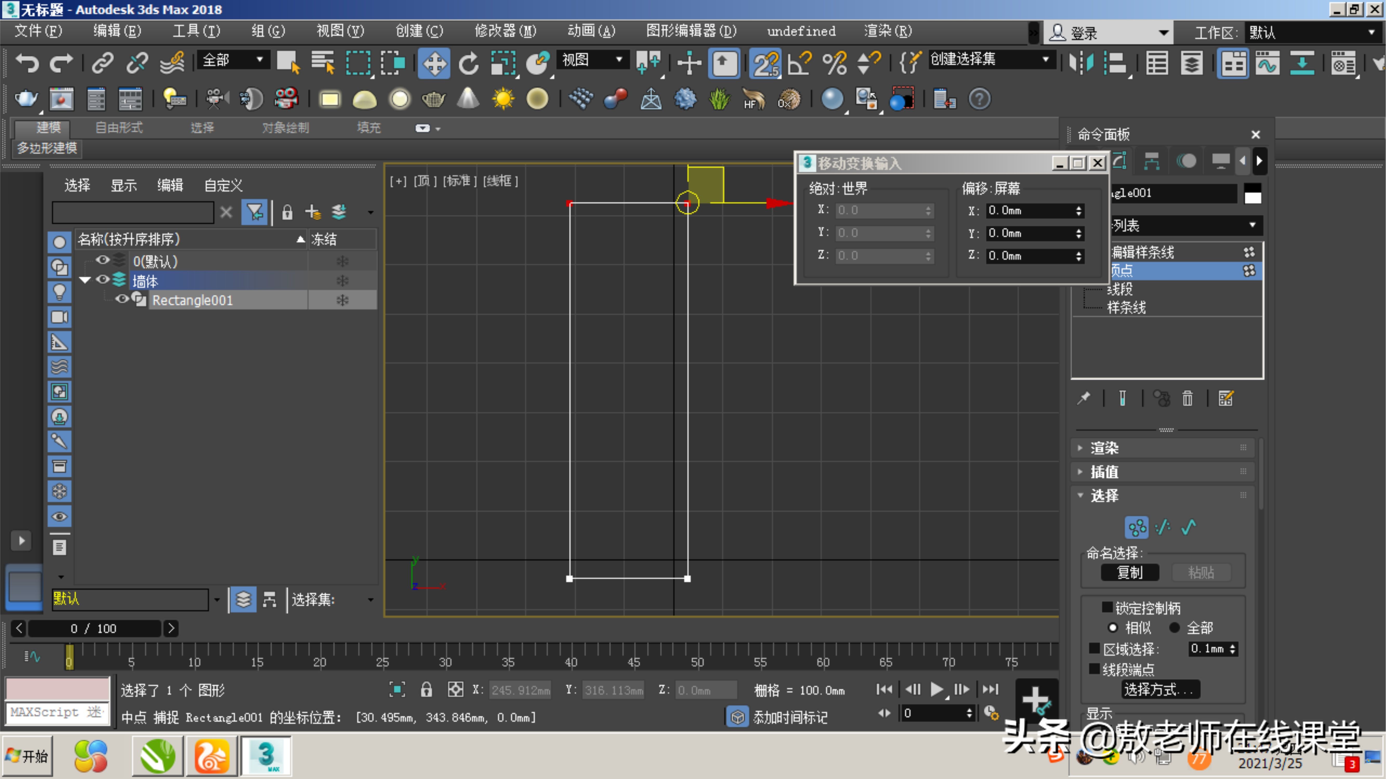Image resolution: width=1386 pixels, height=779 pixels.
Task: Open the 全部 selection filter dropdown
Action: pyautogui.click(x=260, y=60)
